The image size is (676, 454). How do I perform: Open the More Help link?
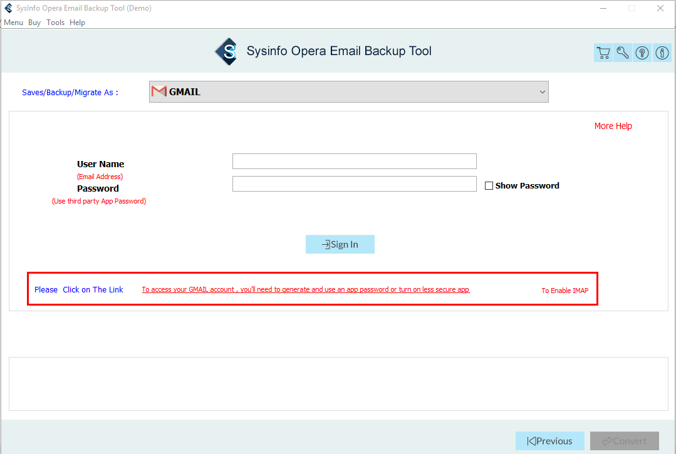[613, 126]
